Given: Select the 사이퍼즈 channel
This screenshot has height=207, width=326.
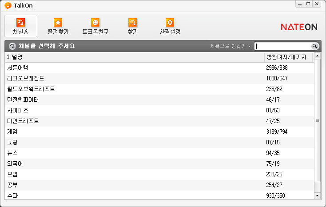Looking at the screenshot, I should pyautogui.click(x=159, y=110).
